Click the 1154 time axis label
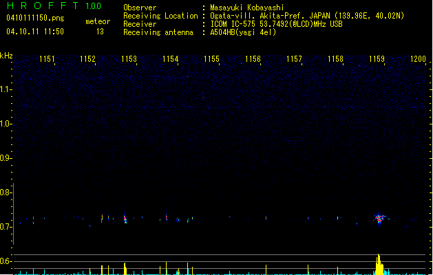Screen dimensions: 433x275 [x=171, y=59]
